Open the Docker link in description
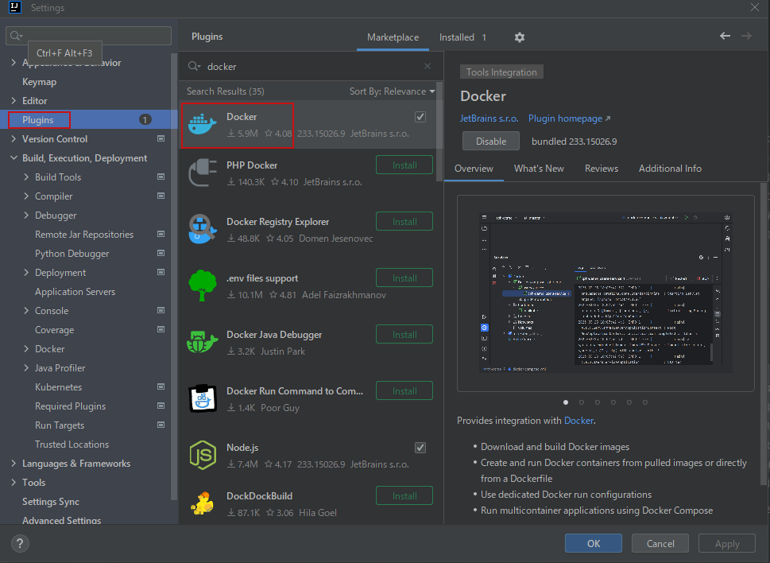Screen dimensions: 770x563 coord(578,421)
